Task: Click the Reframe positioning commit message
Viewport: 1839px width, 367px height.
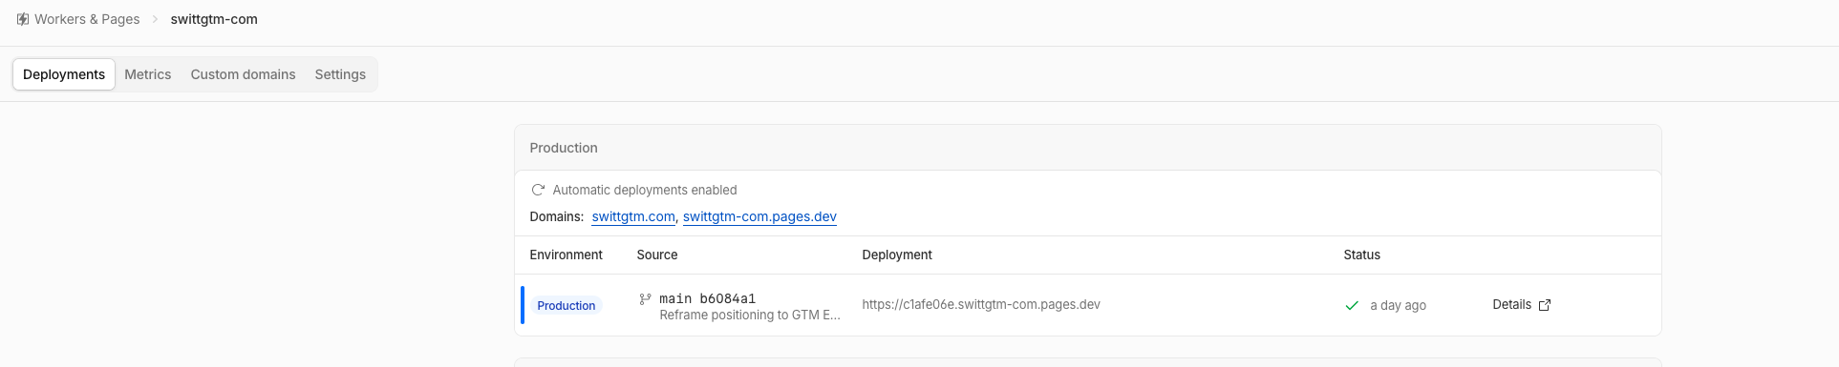Action: coord(750,316)
